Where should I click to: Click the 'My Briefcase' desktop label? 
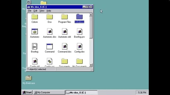point(29,83)
